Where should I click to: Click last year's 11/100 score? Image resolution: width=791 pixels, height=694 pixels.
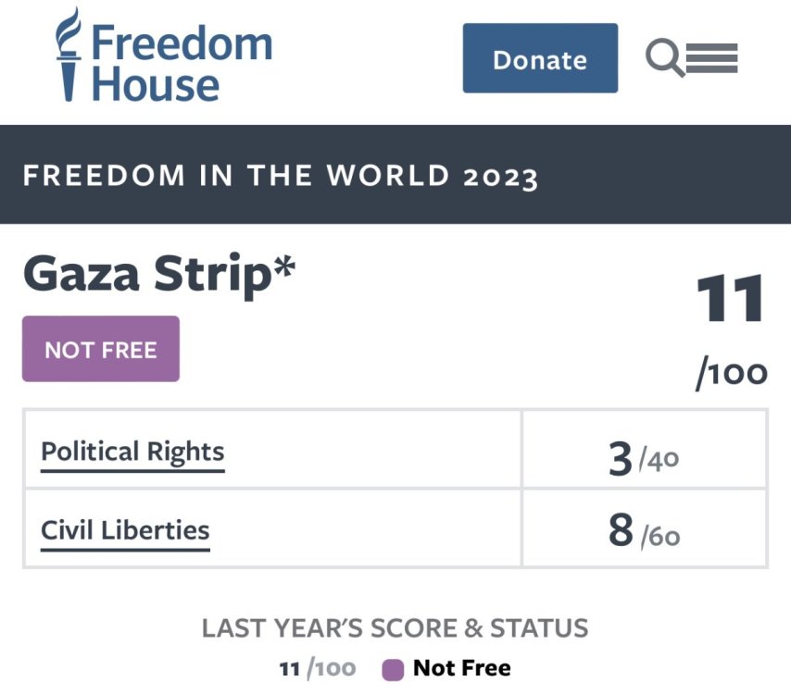pos(318,668)
